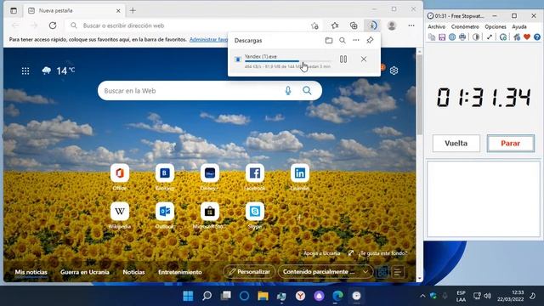Open the downloads folder from Descargas panel
The height and width of the screenshot is (306, 544).
click(x=329, y=41)
